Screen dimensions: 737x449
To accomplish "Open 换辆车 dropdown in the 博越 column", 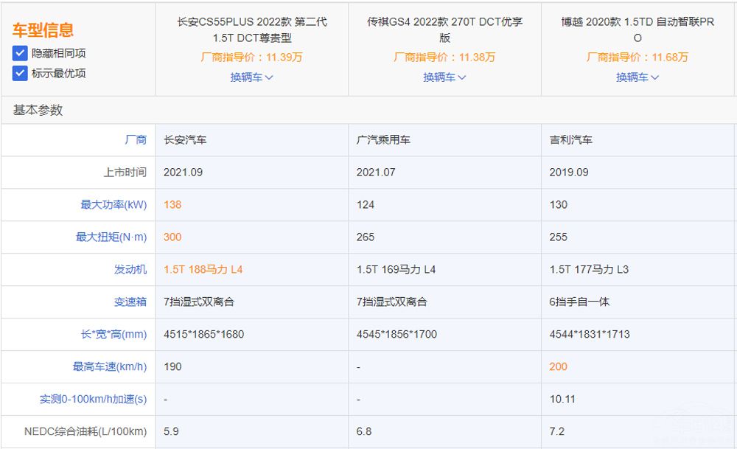I will pyautogui.click(x=635, y=76).
